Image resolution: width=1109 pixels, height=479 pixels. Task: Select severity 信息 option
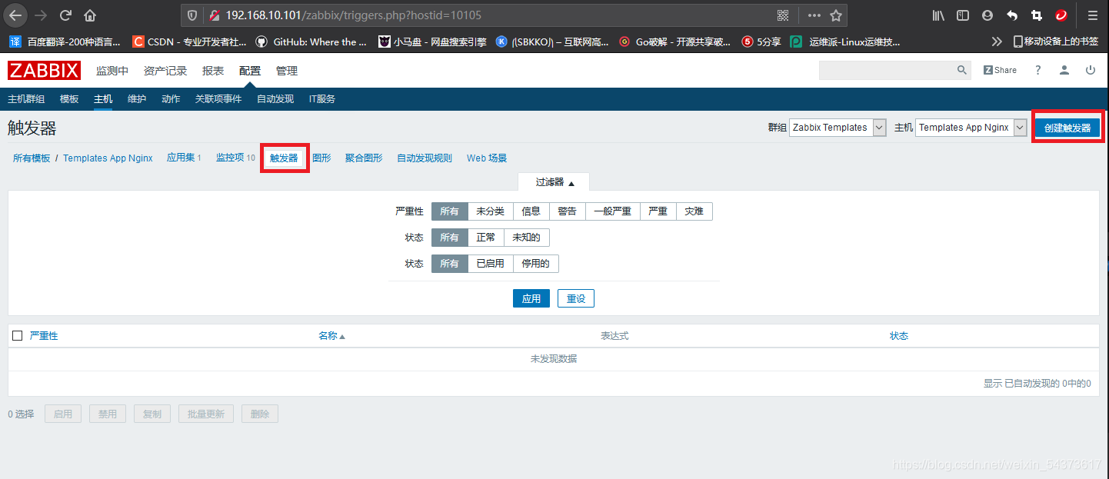(x=531, y=211)
